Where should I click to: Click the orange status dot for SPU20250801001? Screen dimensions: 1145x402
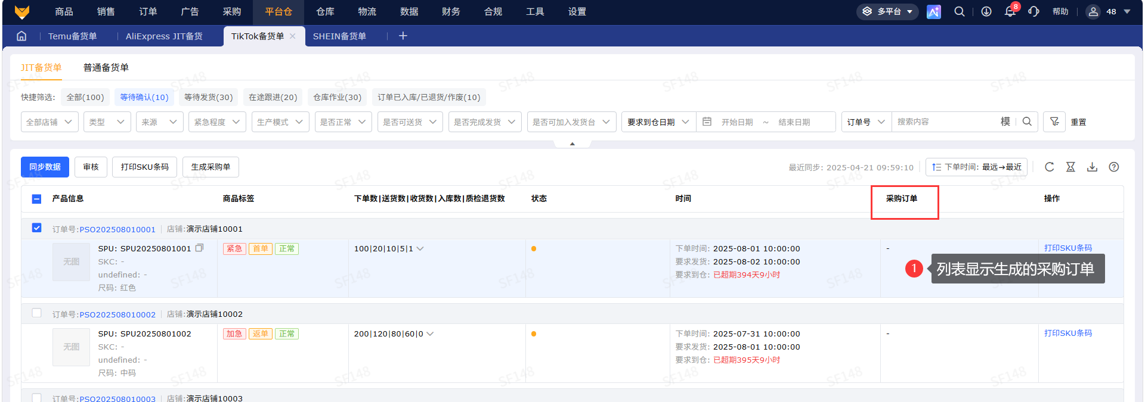(x=534, y=248)
